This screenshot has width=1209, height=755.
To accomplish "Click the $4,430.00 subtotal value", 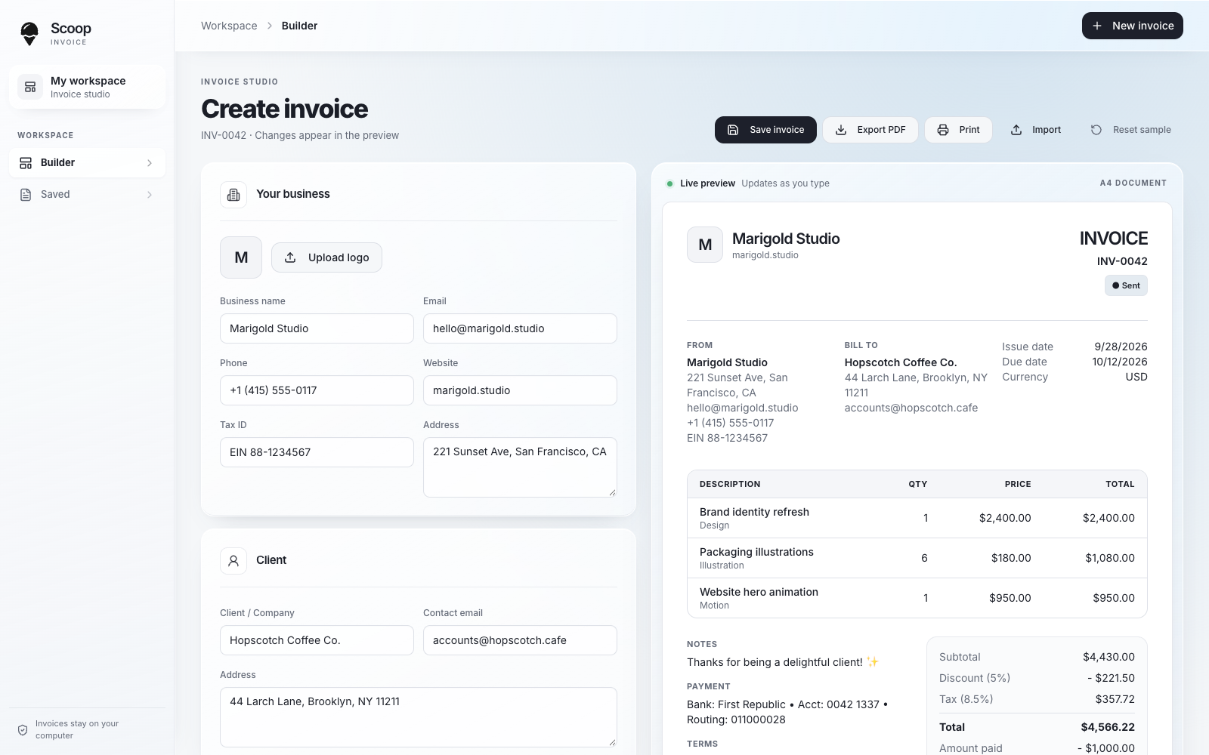I will 1109,657.
